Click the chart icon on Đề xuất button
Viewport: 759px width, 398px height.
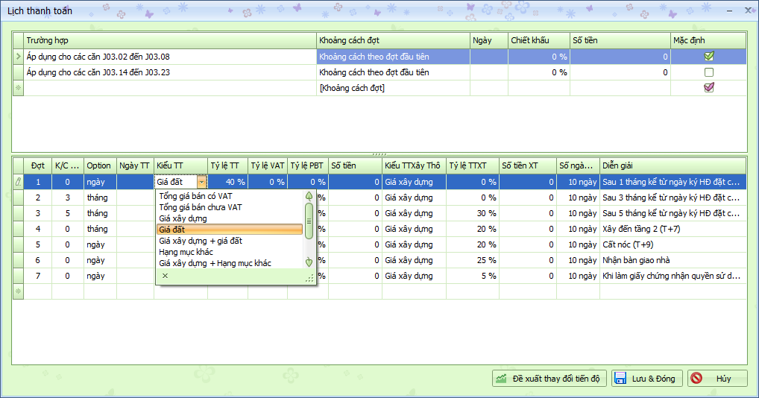click(503, 379)
